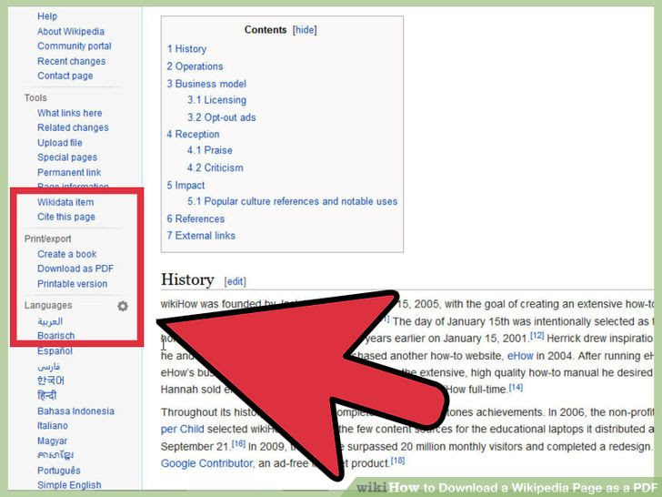This screenshot has height=497, width=662.
Task: Open the Help link in sidebar
Action: [47, 16]
